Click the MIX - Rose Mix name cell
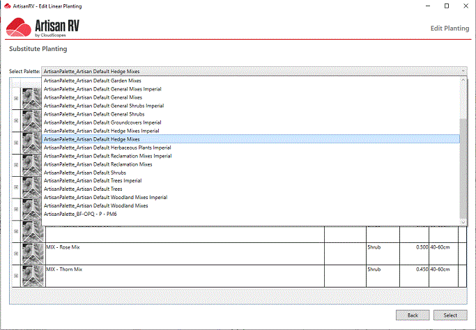The width and height of the screenshot is (476, 330). coord(185,253)
